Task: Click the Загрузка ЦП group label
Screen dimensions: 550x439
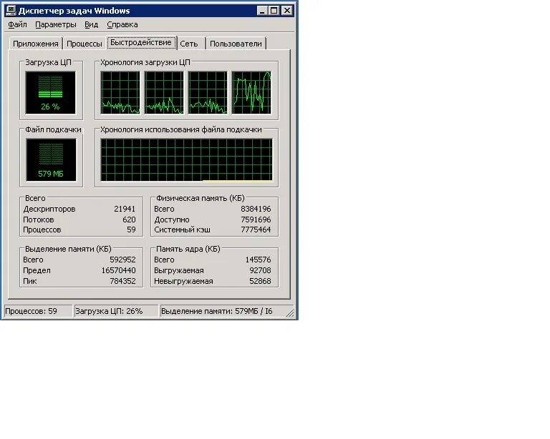Action: pos(48,62)
